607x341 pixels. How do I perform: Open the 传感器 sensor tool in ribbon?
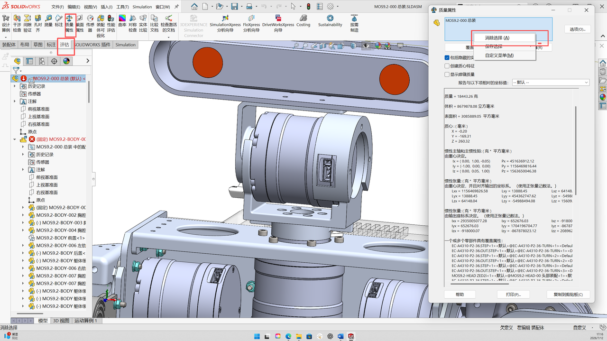pos(90,24)
